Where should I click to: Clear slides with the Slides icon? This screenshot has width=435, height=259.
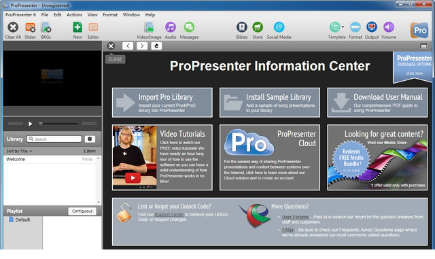pos(30,27)
